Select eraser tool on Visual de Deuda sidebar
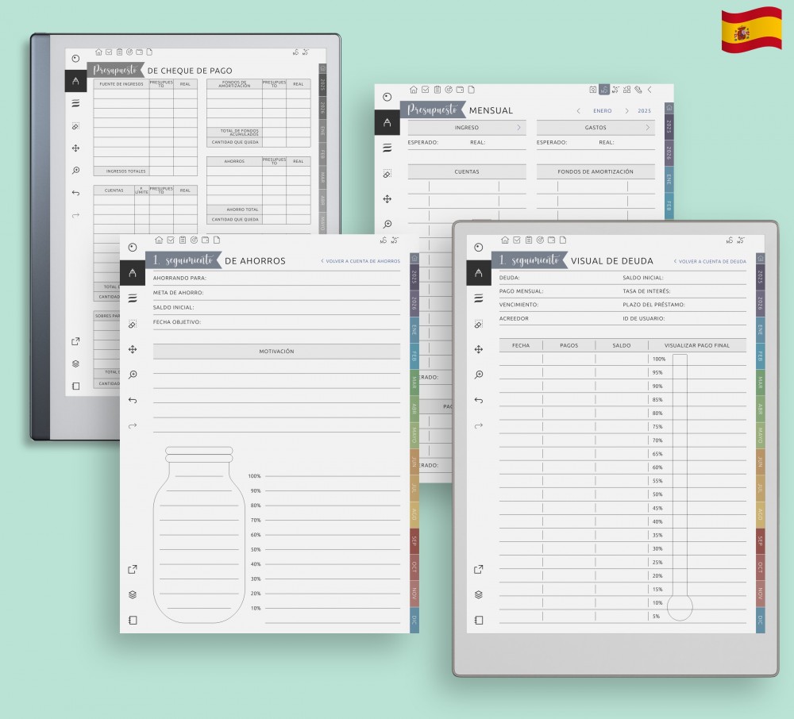The width and height of the screenshot is (794, 719). (x=479, y=324)
